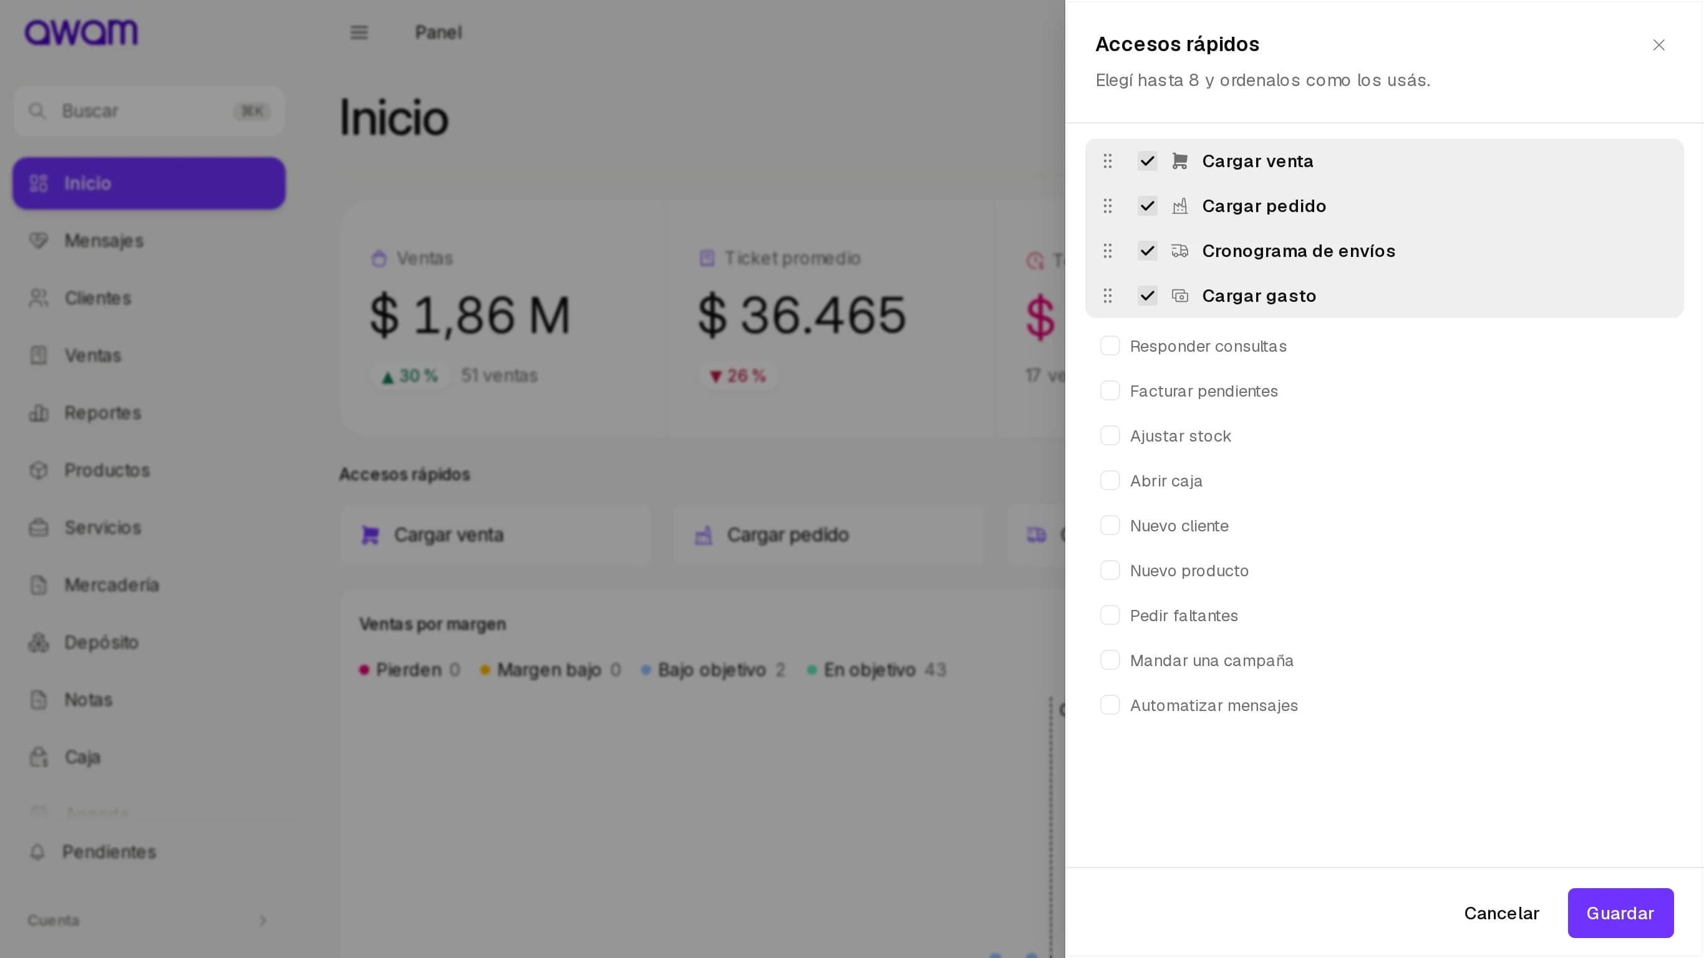Uncheck the Cargar venta checkbox
The height and width of the screenshot is (958, 1704).
(x=1148, y=161)
